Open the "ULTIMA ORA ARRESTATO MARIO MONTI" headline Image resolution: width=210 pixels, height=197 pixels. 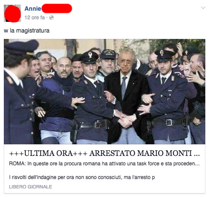[x=105, y=153]
